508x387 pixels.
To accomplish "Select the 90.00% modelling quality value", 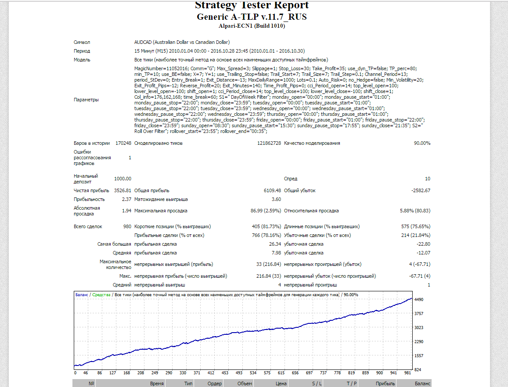I will [x=422, y=143].
